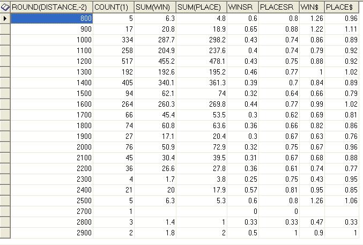
Task: Select the WIN$ column header
Action: click(312, 8)
